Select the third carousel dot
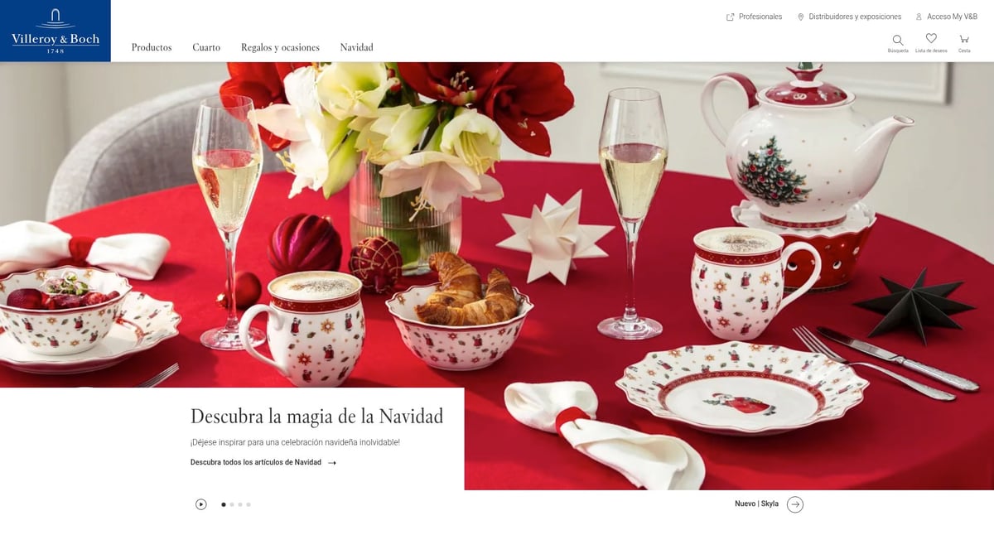994x559 pixels. (x=240, y=504)
